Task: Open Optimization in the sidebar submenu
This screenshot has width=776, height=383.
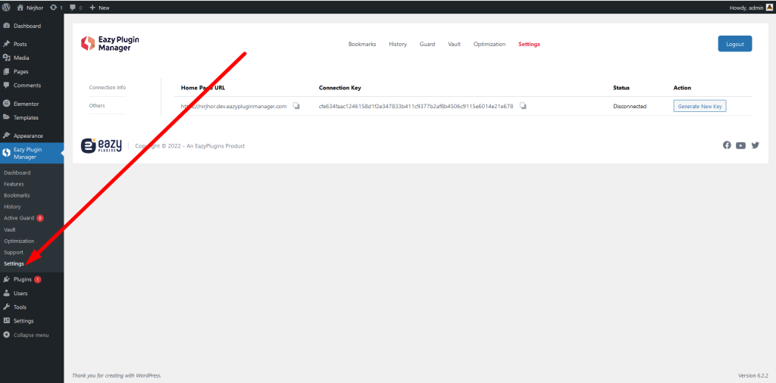Action: click(19, 241)
